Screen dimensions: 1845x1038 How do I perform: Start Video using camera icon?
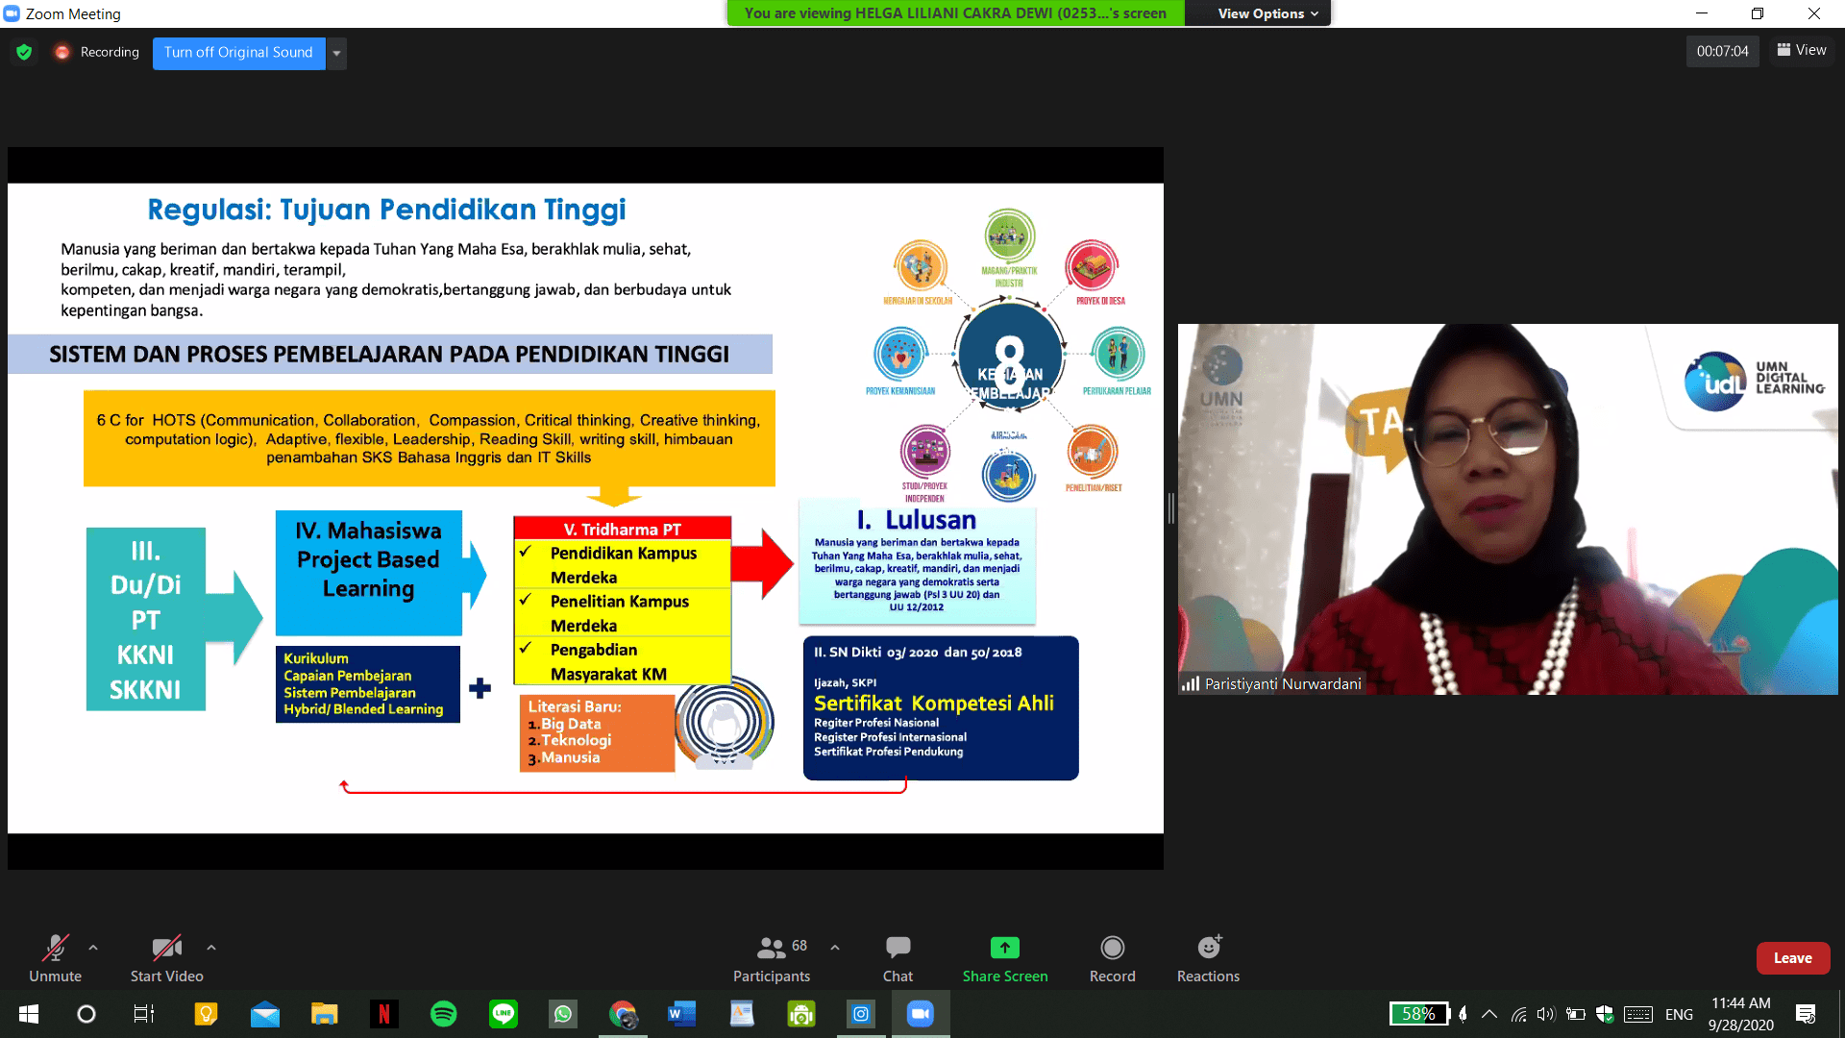click(x=166, y=949)
